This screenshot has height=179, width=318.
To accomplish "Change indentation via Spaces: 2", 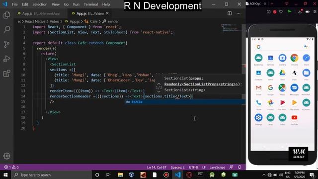I will 177,167.
